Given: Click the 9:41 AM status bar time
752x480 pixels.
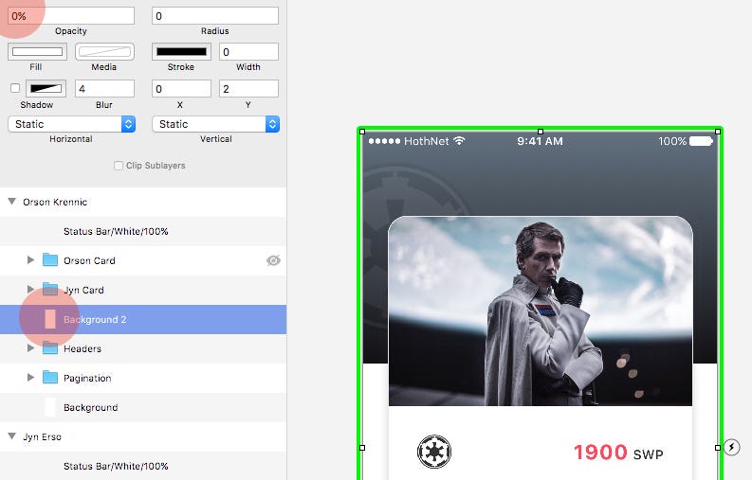Looking at the screenshot, I should [540, 141].
